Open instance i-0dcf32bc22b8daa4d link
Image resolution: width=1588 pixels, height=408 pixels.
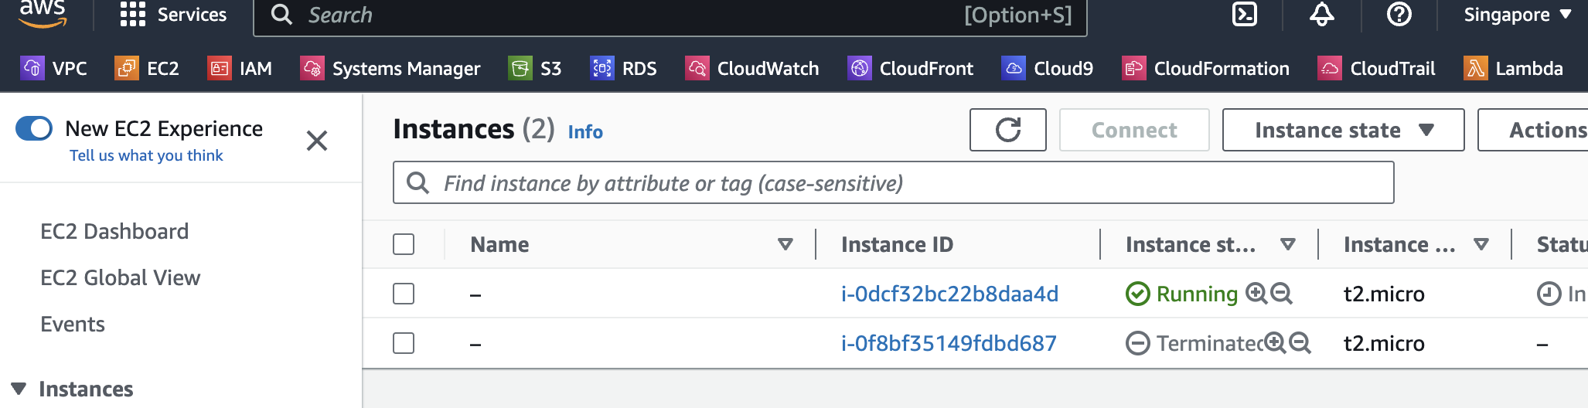click(x=949, y=294)
